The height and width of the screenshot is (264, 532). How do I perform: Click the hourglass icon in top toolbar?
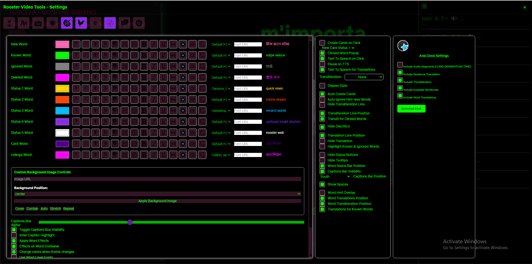9,23
